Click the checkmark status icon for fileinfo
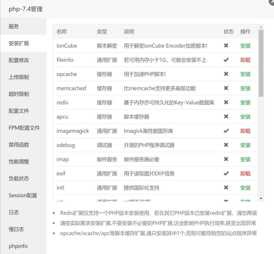 tap(226, 60)
